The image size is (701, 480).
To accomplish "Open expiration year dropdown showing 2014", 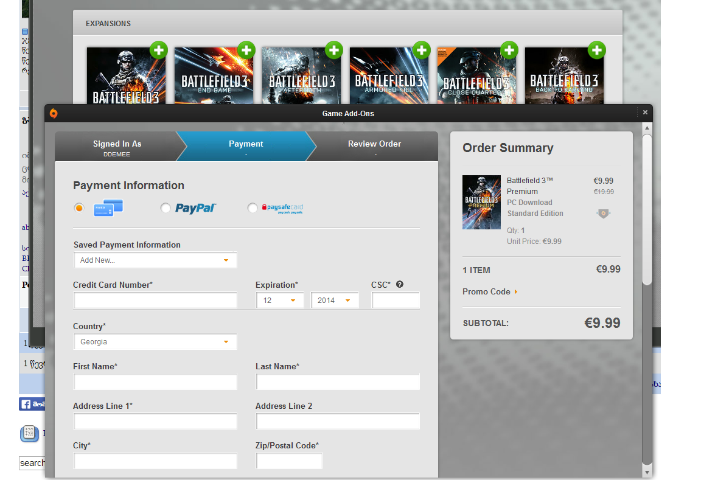I will tap(335, 301).
